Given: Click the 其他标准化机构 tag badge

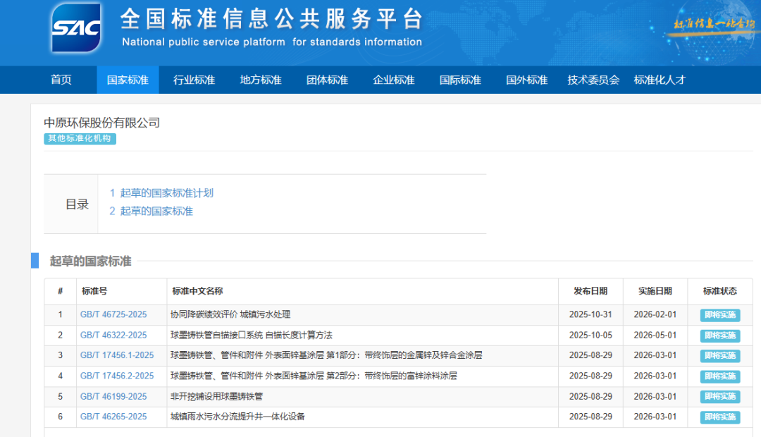Looking at the screenshot, I should pyautogui.click(x=80, y=138).
